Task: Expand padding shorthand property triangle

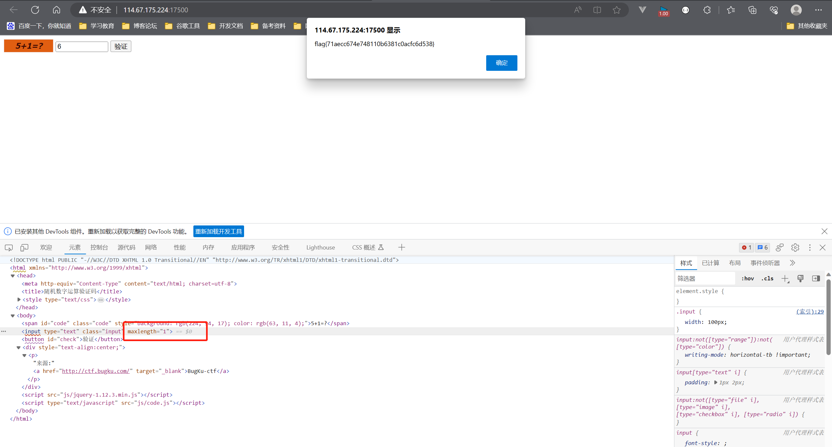Action: [716, 382]
